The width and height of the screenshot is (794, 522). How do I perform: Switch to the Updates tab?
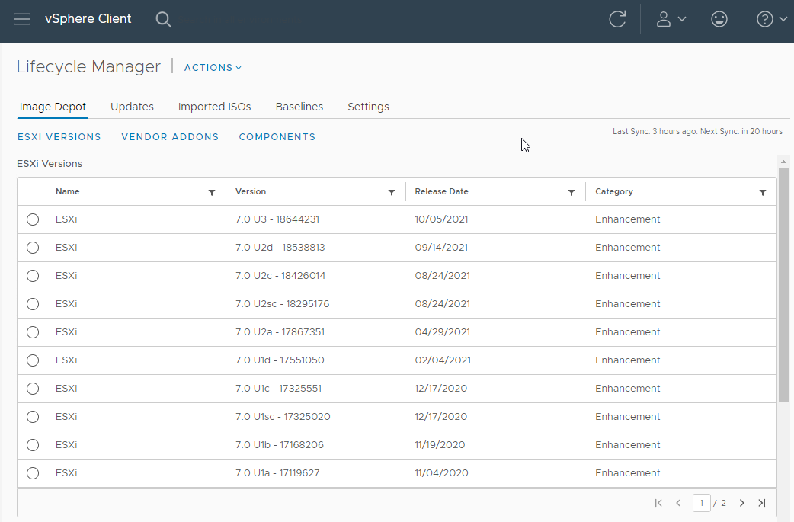[132, 107]
